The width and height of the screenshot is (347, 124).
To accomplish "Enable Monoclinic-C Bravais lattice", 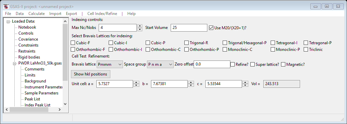I will pyautogui.click(x=225, y=50).
